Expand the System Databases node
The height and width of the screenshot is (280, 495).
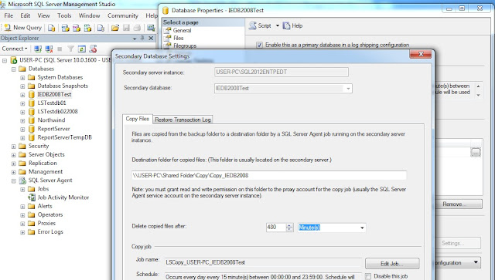click(22, 77)
